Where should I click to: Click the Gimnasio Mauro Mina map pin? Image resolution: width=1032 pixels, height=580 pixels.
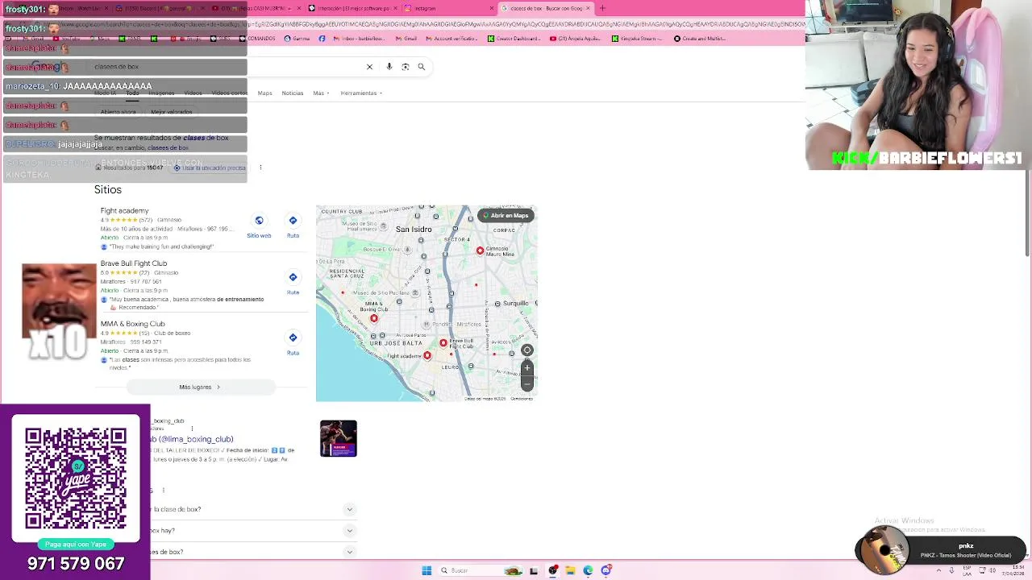click(x=480, y=251)
